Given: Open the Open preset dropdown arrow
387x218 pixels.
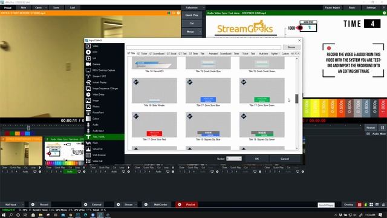Looking at the screenshot, I should point(46,8).
